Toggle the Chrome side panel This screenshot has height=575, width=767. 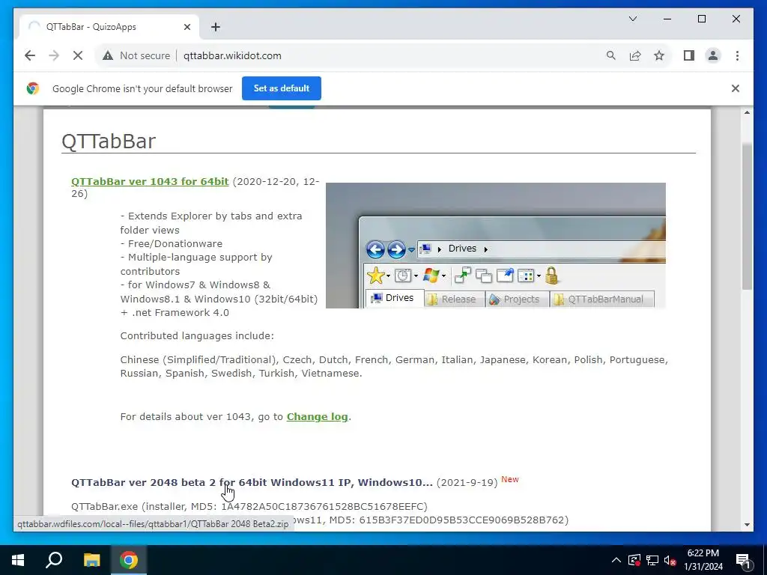(x=689, y=55)
